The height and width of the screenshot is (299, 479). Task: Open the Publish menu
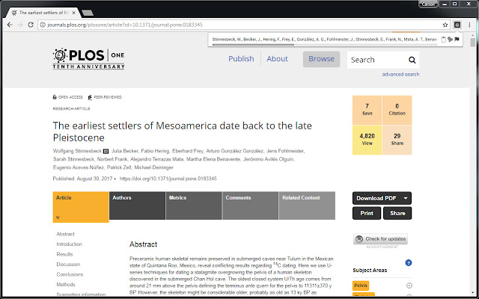click(240, 59)
